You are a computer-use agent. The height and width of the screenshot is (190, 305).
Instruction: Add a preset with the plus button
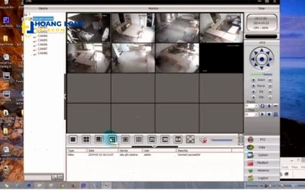click(x=269, y=106)
